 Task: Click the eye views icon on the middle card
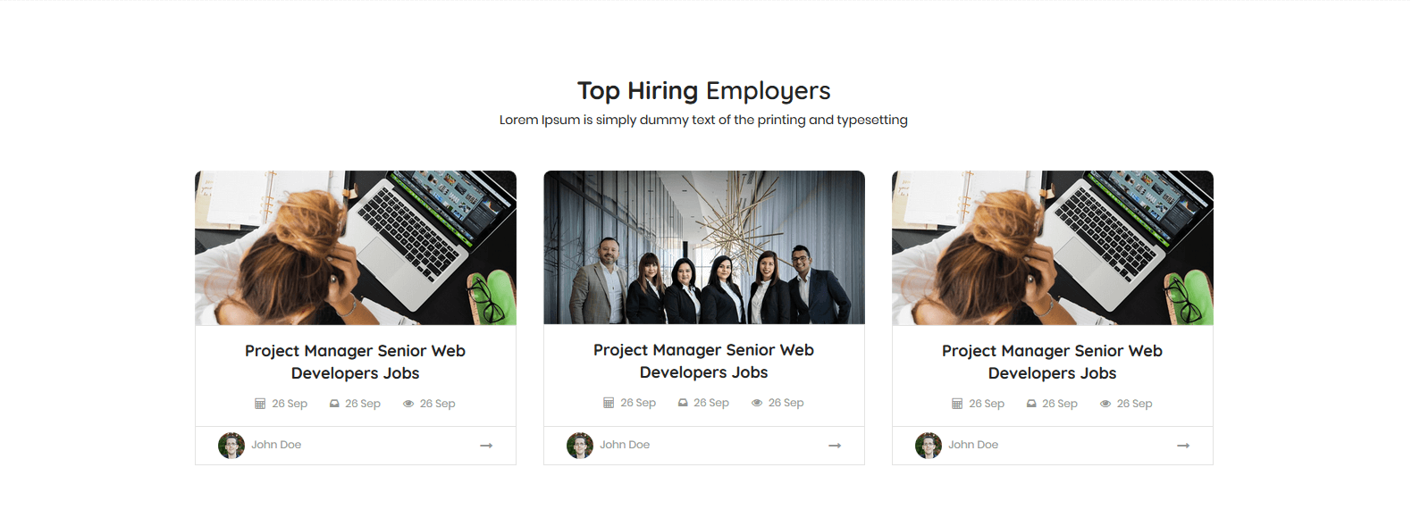pyautogui.click(x=757, y=403)
